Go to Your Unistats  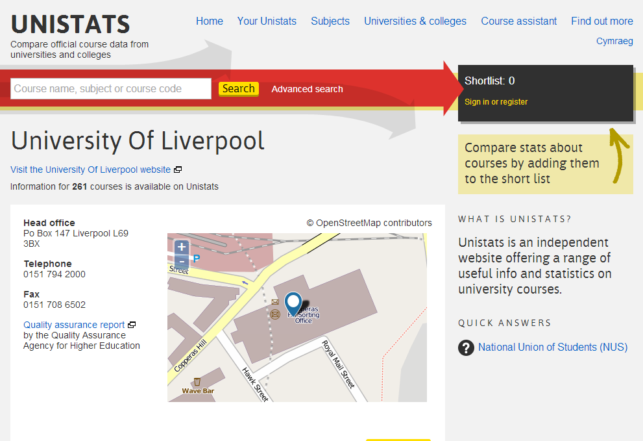tap(267, 21)
